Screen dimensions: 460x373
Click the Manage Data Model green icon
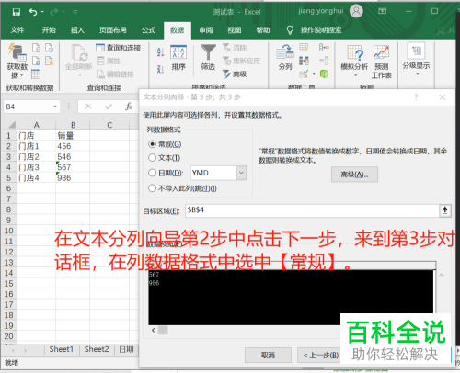[x=324, y=73]
